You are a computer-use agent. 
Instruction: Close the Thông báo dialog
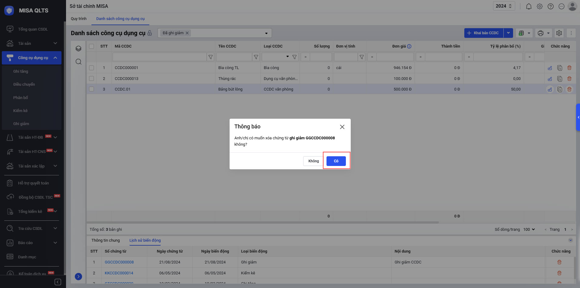coord(342,127)
